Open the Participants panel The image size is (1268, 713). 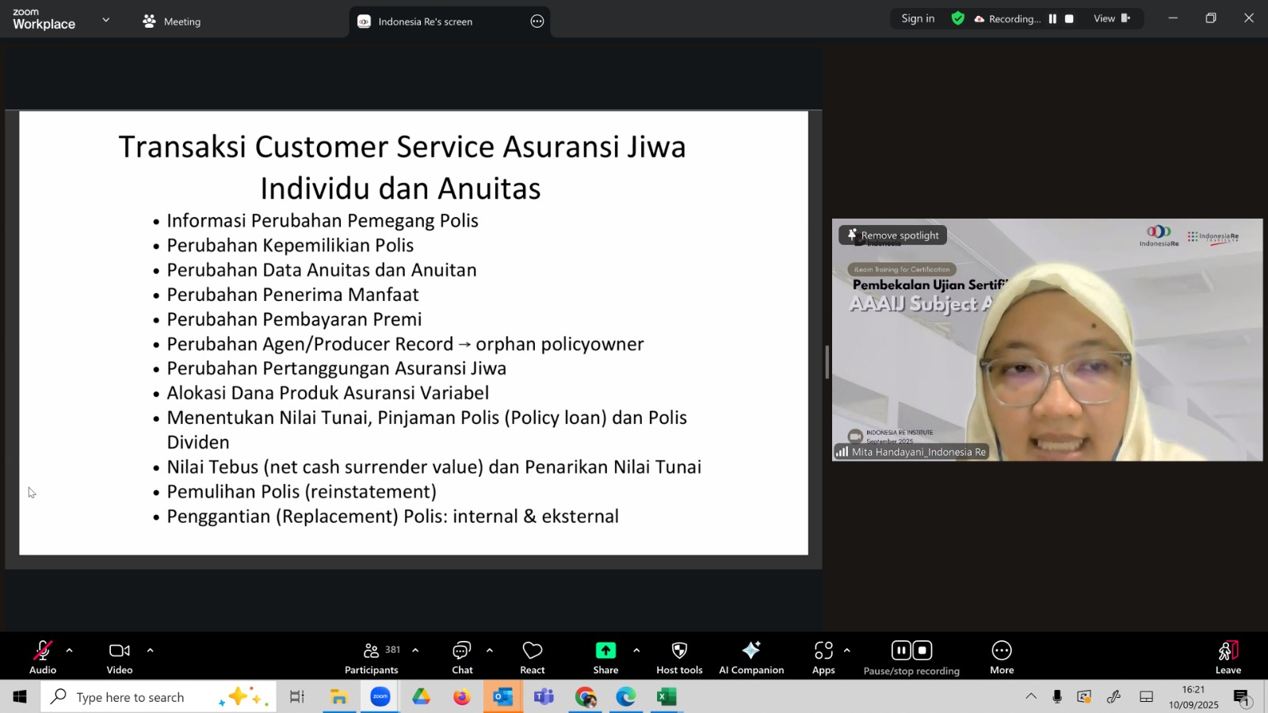click(371, 658)
